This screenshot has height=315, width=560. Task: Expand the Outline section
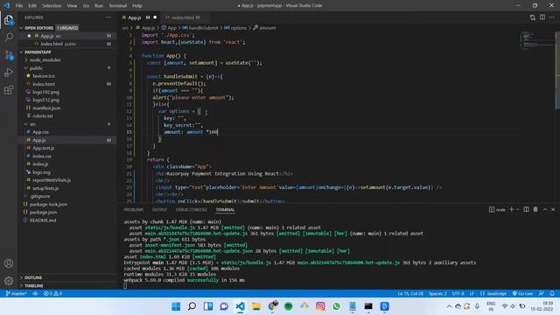(x=33, y=277)
